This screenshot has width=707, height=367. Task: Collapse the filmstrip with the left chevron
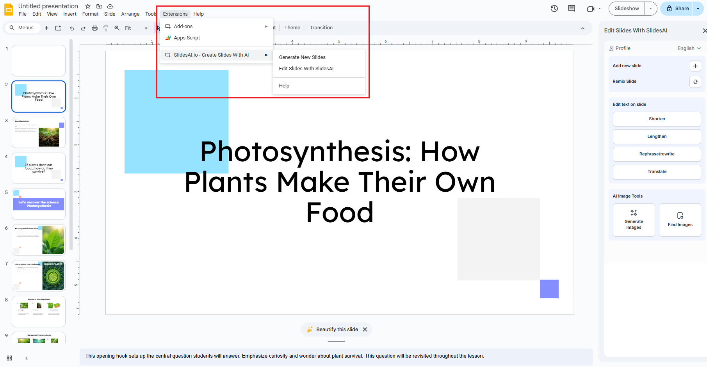[27, 358]
